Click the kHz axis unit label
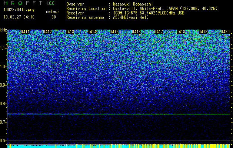Image resolution: width=233 pixels, height=148 pixels. point(3,30)
